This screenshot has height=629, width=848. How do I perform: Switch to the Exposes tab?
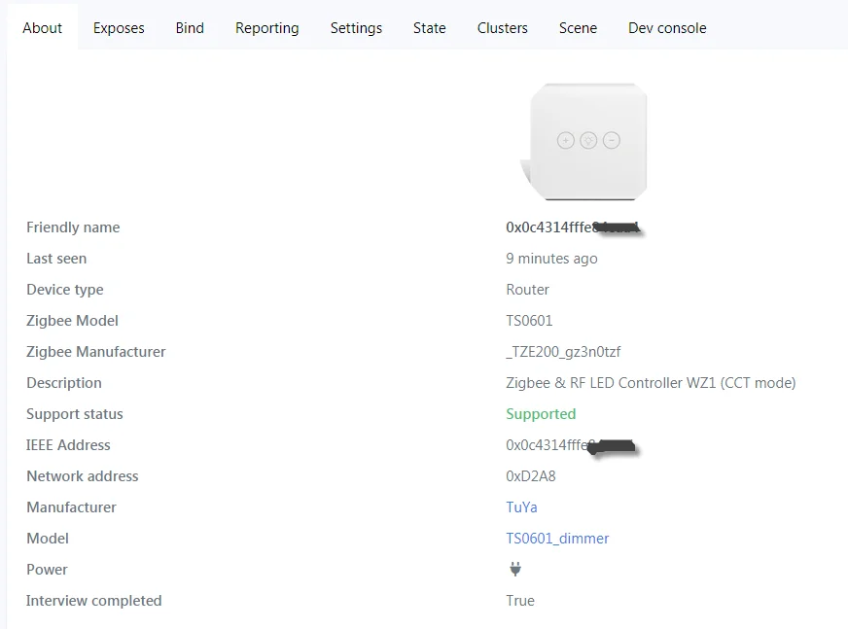(119, 28)
